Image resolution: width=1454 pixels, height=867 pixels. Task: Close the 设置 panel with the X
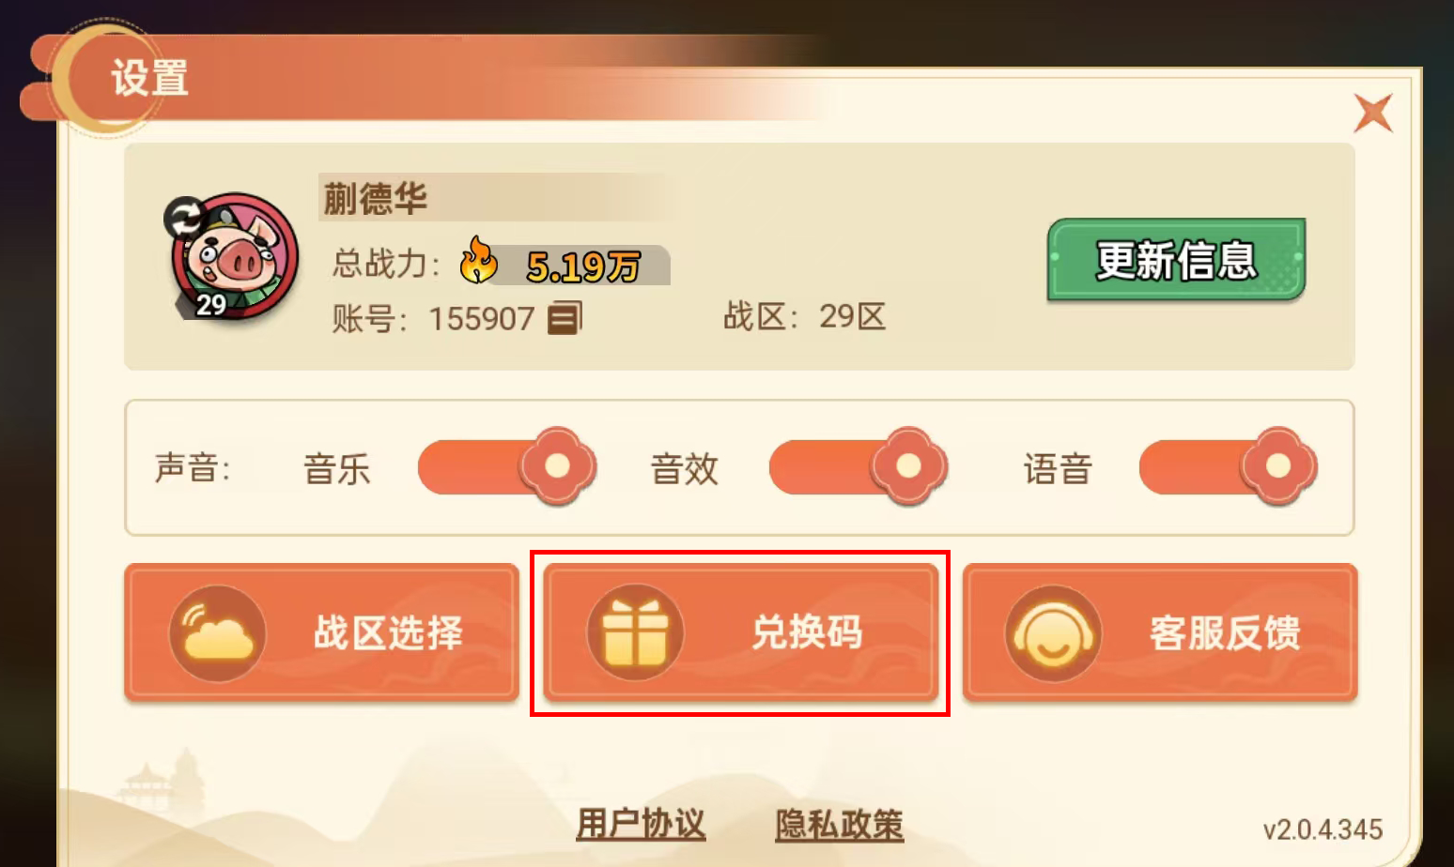(x=1373, y=114)
